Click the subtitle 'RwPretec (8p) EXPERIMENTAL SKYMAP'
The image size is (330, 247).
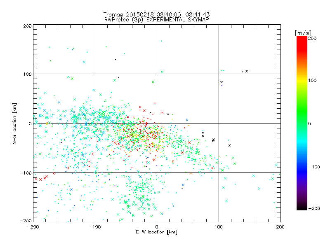pyautogui.click(x=156, y=20)
